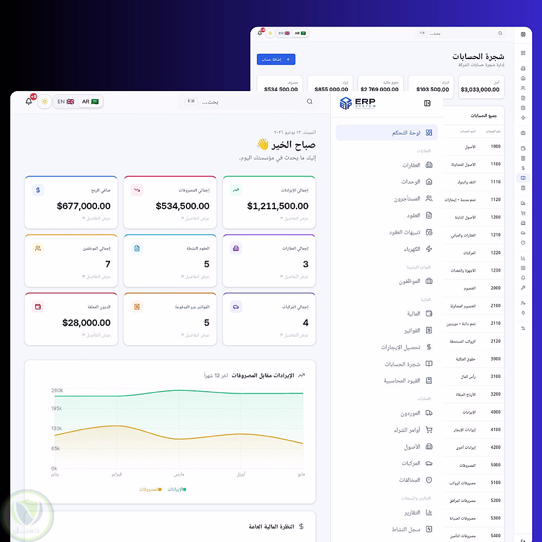Click people icon on إجمالي الموظفين card
Image resolution: width=542 pixels, height=542 pixels.
[38, 249]
